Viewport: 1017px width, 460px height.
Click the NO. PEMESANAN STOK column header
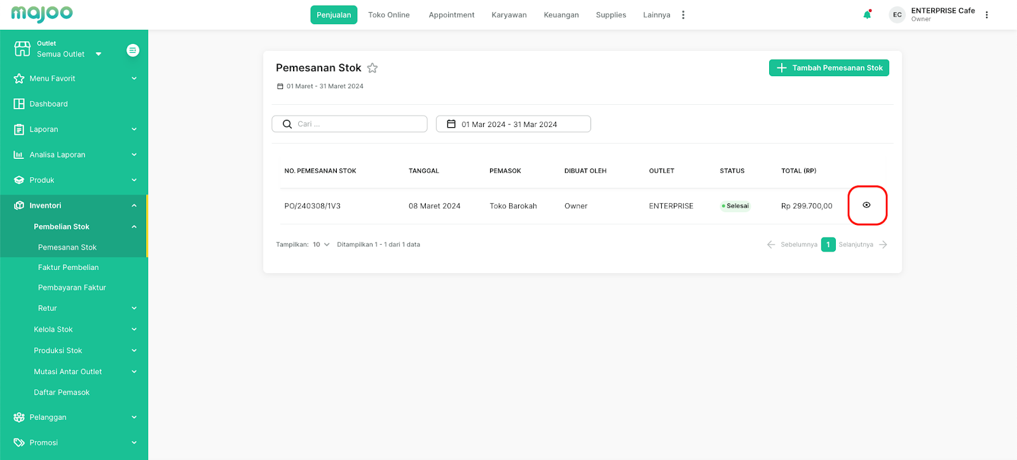tap(320, 171)
